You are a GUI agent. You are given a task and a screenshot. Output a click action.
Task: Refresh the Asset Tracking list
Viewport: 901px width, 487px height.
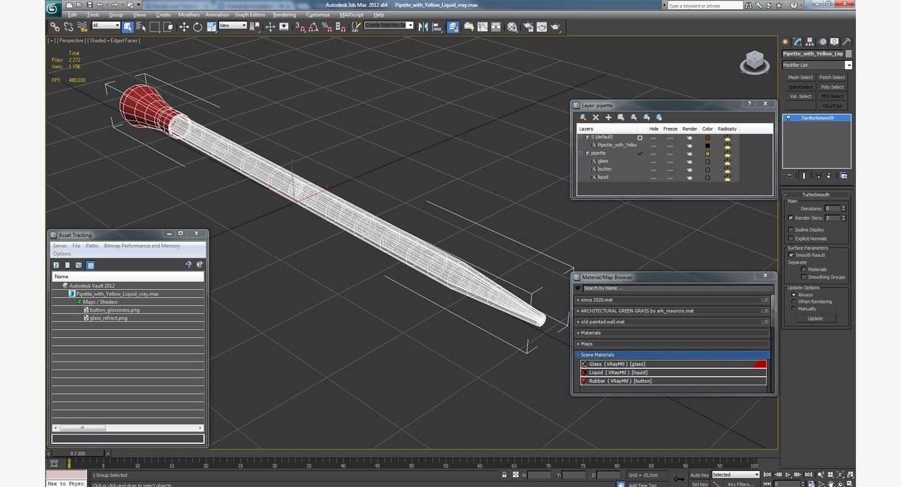coord(56,265)
